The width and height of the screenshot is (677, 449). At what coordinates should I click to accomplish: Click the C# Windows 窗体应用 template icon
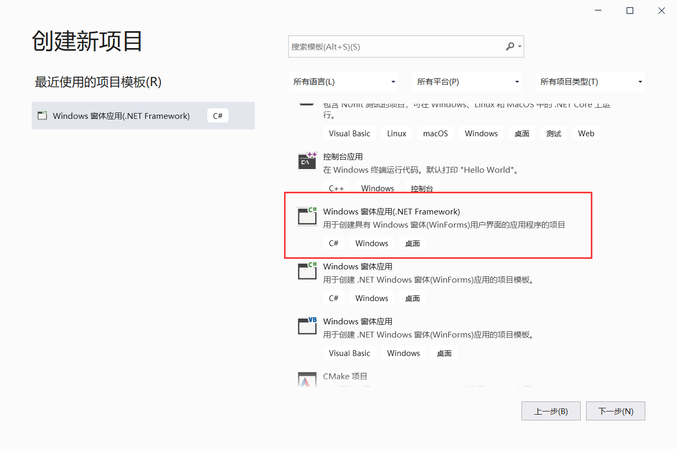point(307,271)
